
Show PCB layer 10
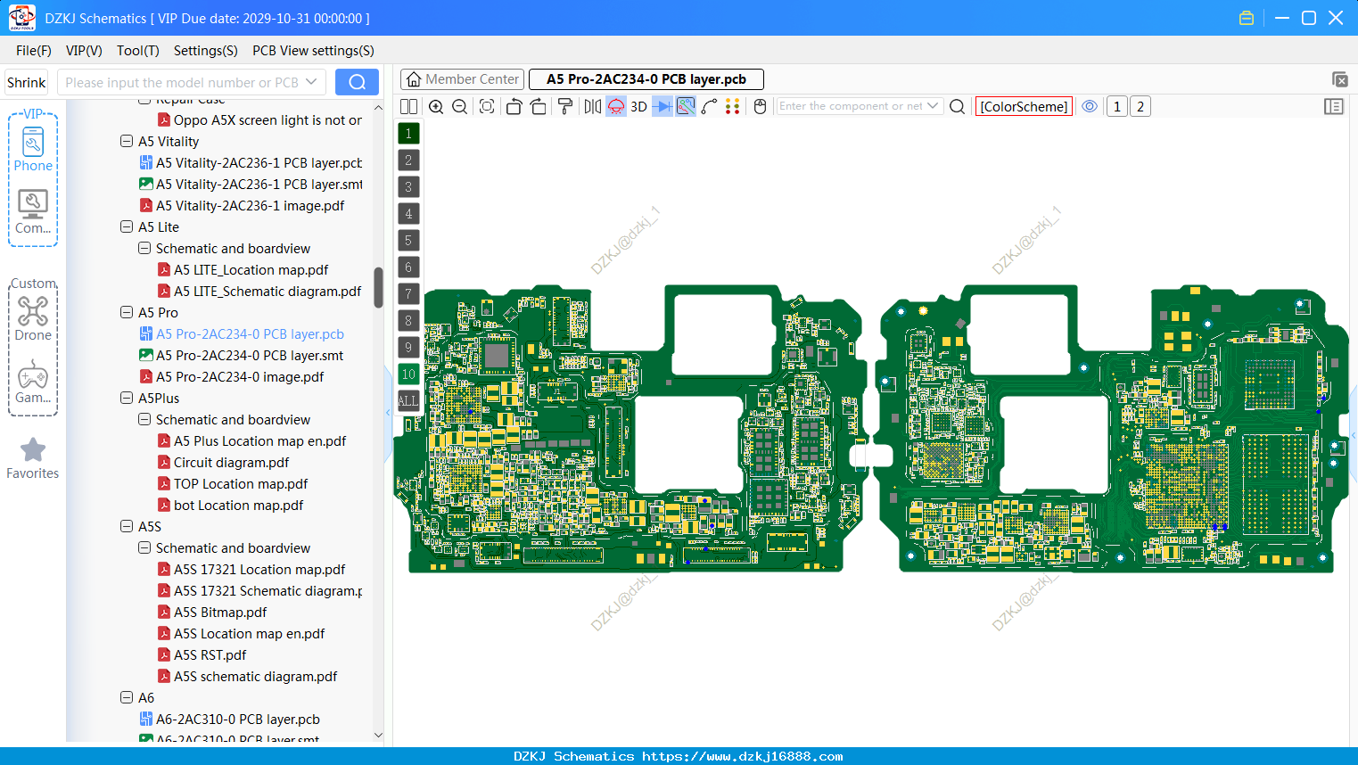click(x=408, y=374)
